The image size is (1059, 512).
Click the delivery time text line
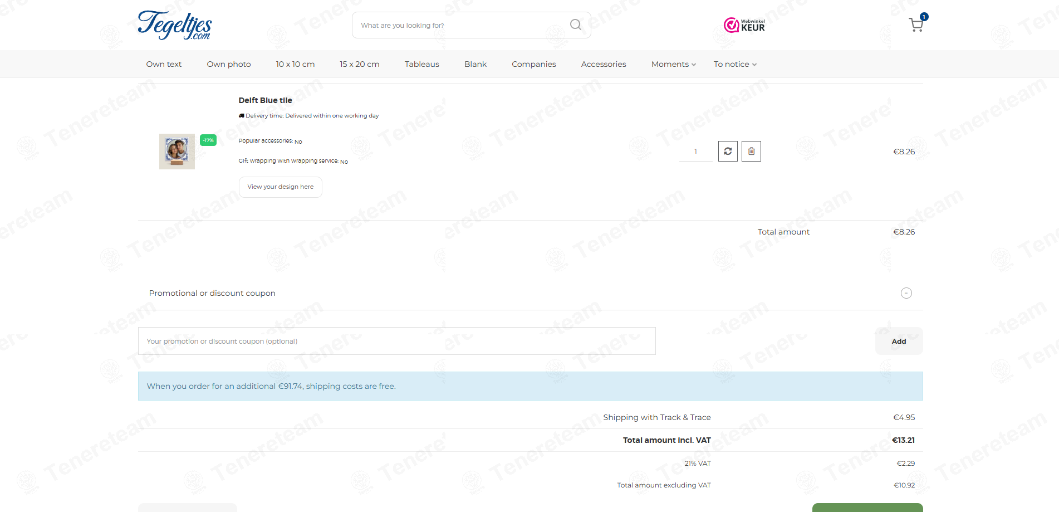click(308, 116)
